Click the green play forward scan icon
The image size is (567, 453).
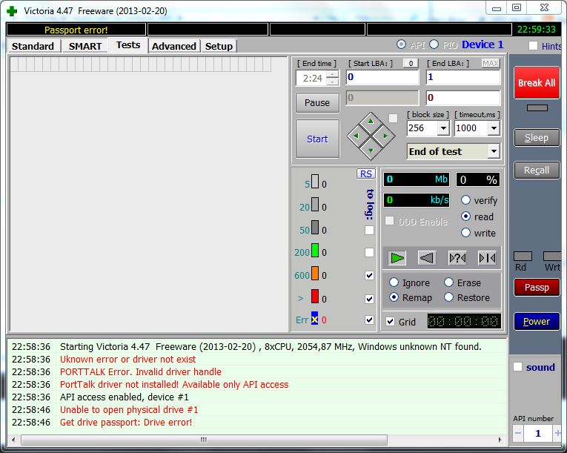click(397, 258)
